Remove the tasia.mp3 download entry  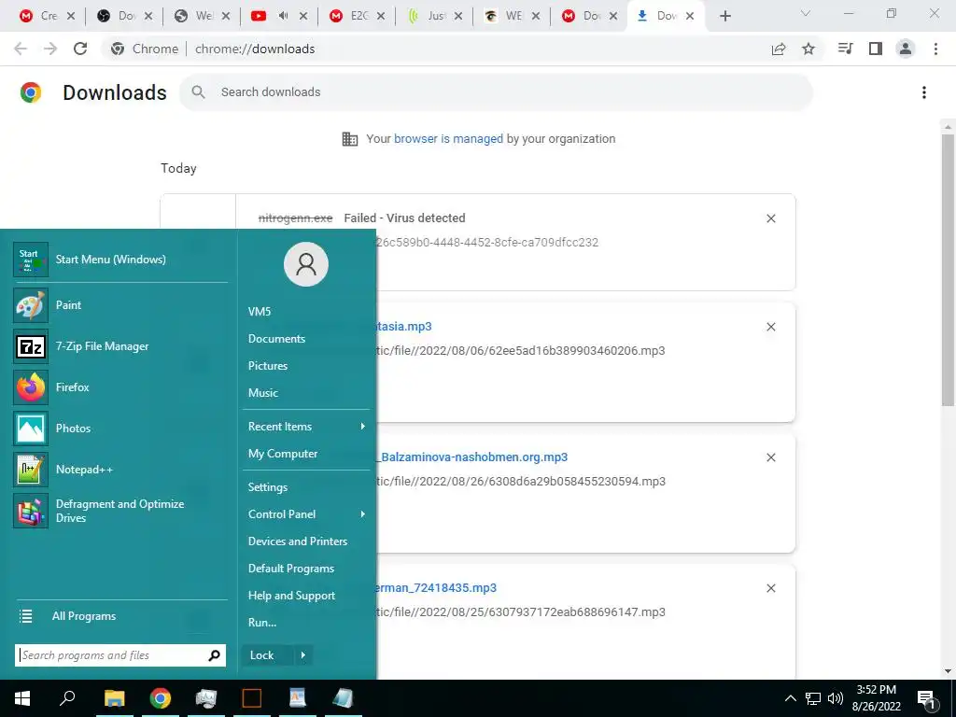click(x=770, y=327)
